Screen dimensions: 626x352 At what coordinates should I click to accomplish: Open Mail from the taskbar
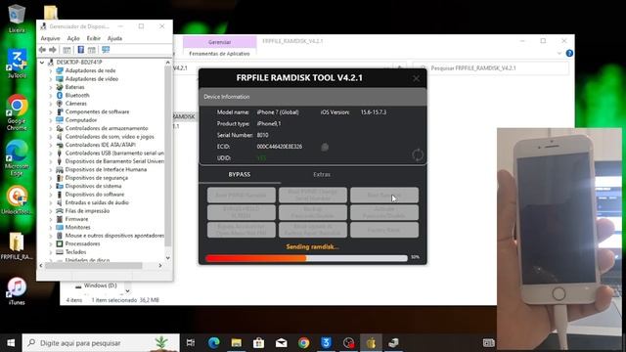[281, 343]
